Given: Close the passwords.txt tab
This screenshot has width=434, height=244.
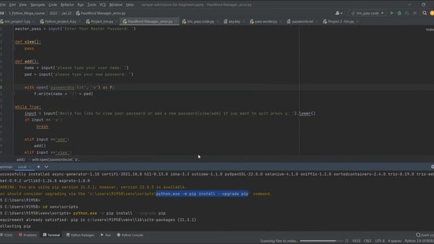Looking at the screenshot, I should pos(317,22).
